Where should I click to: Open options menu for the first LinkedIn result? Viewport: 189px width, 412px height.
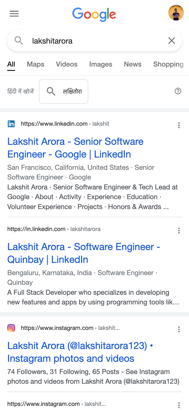click(x=179, y=125)
